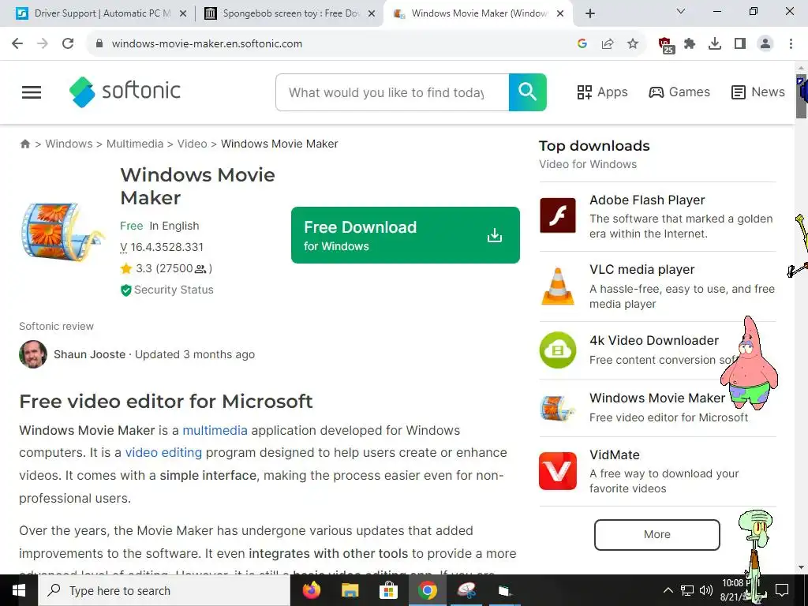The width and height of the screenshot is (808, 606).
Task: Go to Multimedia breadcrumb link
Action: 134,144
